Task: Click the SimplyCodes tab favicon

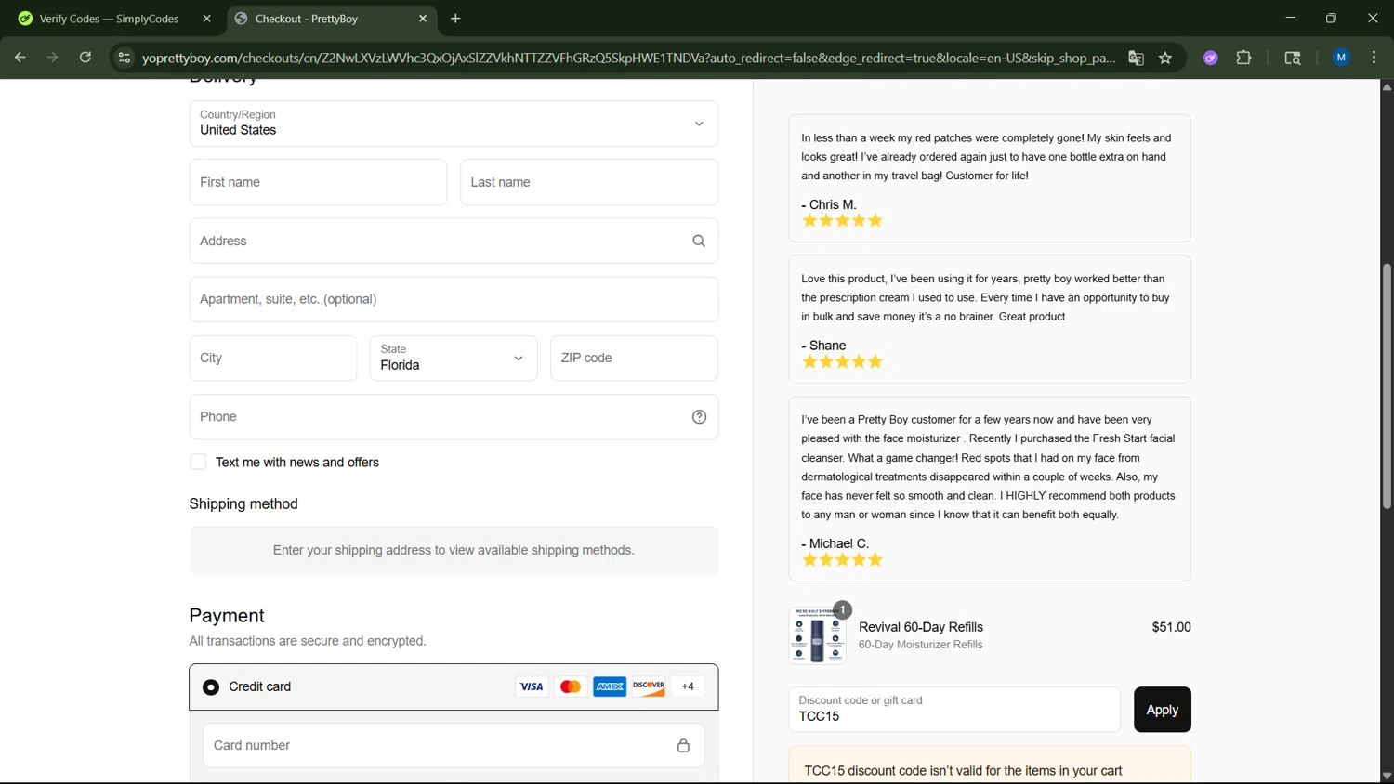Action: (25, 19)
